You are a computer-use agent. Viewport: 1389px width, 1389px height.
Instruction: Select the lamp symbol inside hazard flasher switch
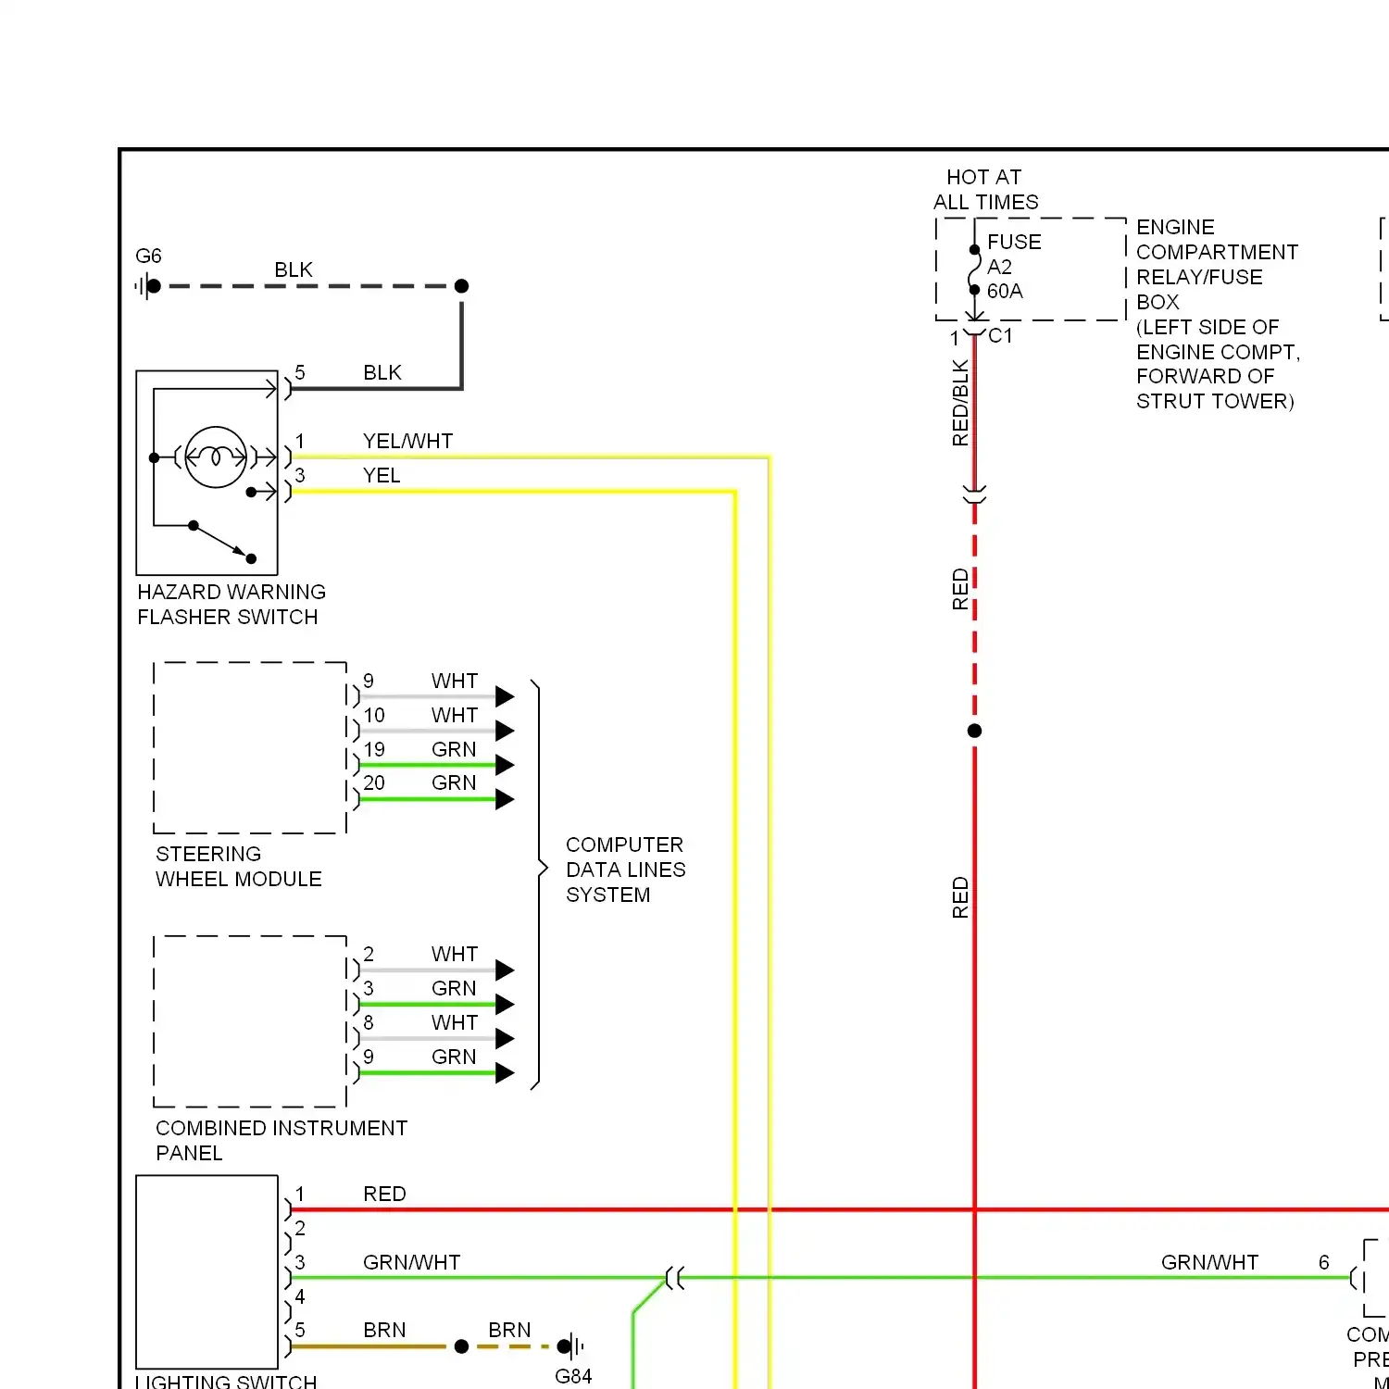(x=216, y=457)
